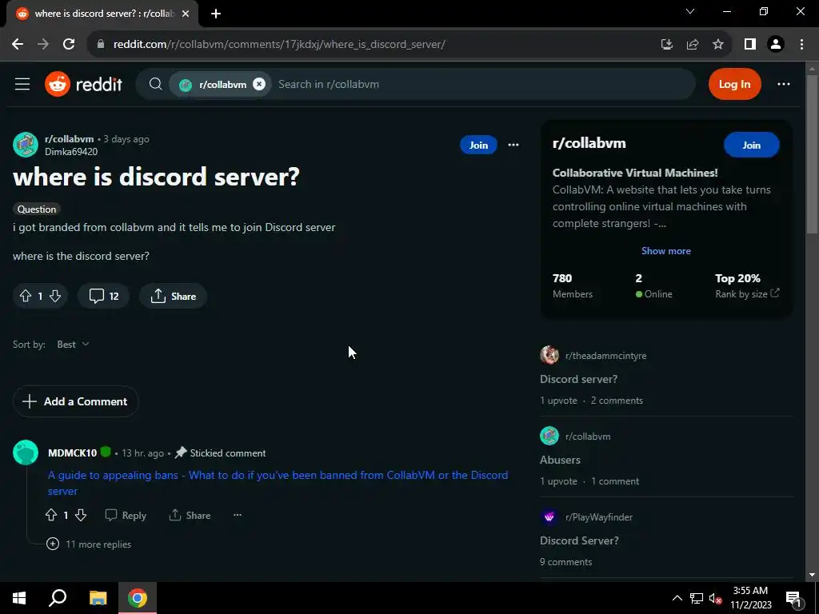The image size is (819, 614).
Task: Open the header three-dots menu beside Log In
Action: (x=784, y=84)
